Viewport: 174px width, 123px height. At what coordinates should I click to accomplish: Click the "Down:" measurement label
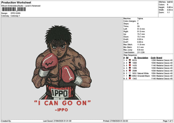pos(126,37)
